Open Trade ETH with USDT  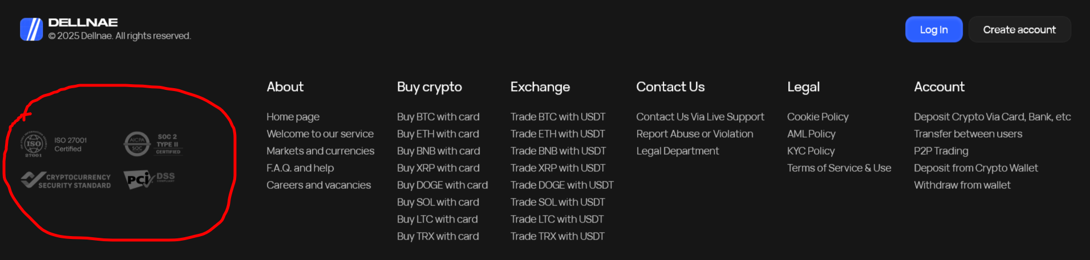pyautogui.click(x=557, y=134)
